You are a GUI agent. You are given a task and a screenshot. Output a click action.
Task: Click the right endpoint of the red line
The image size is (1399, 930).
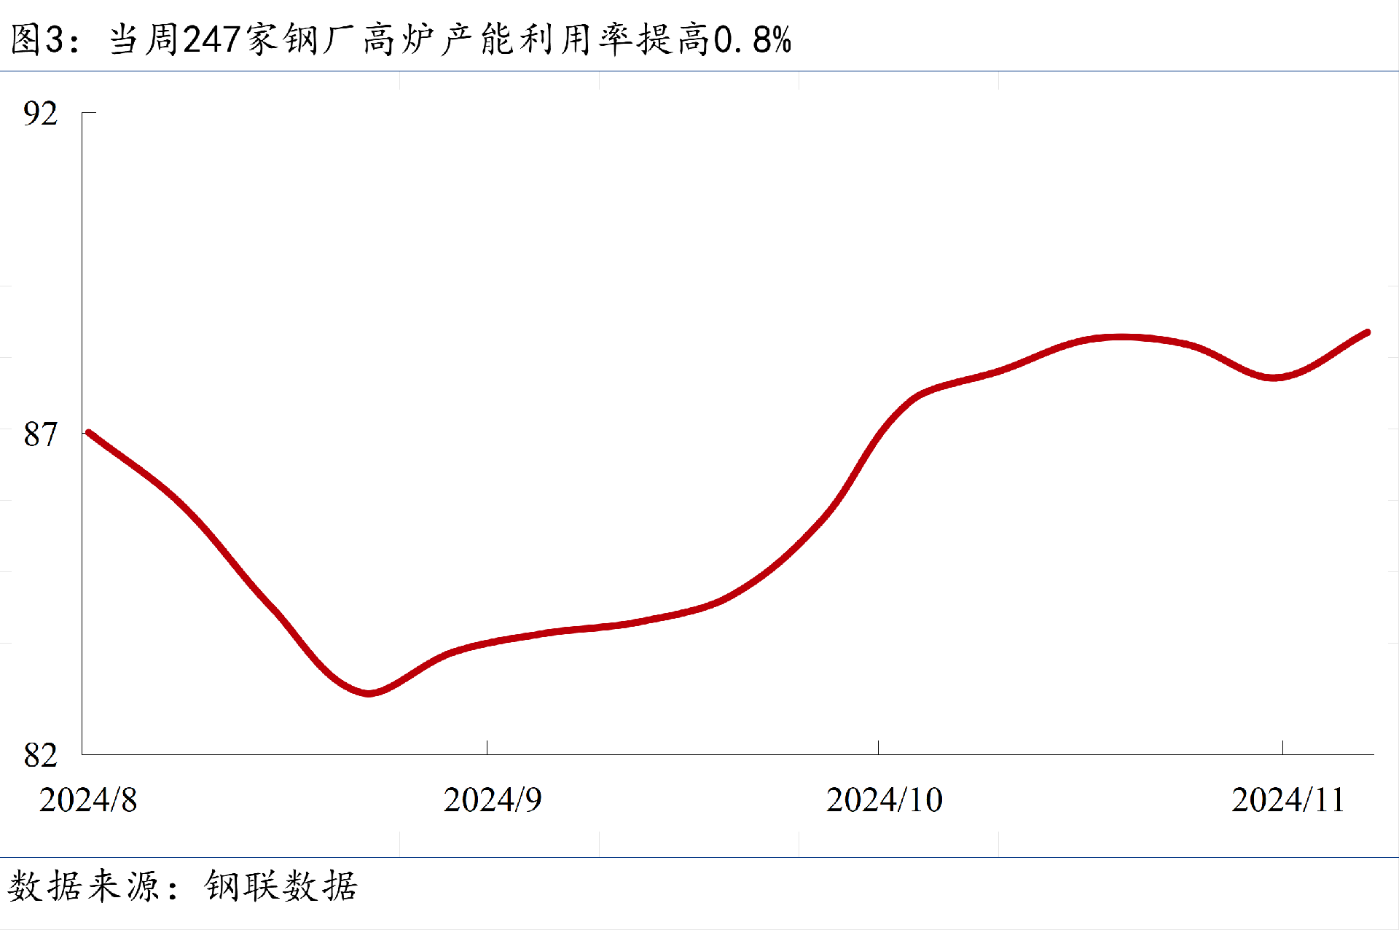[x=1367, y=333]
